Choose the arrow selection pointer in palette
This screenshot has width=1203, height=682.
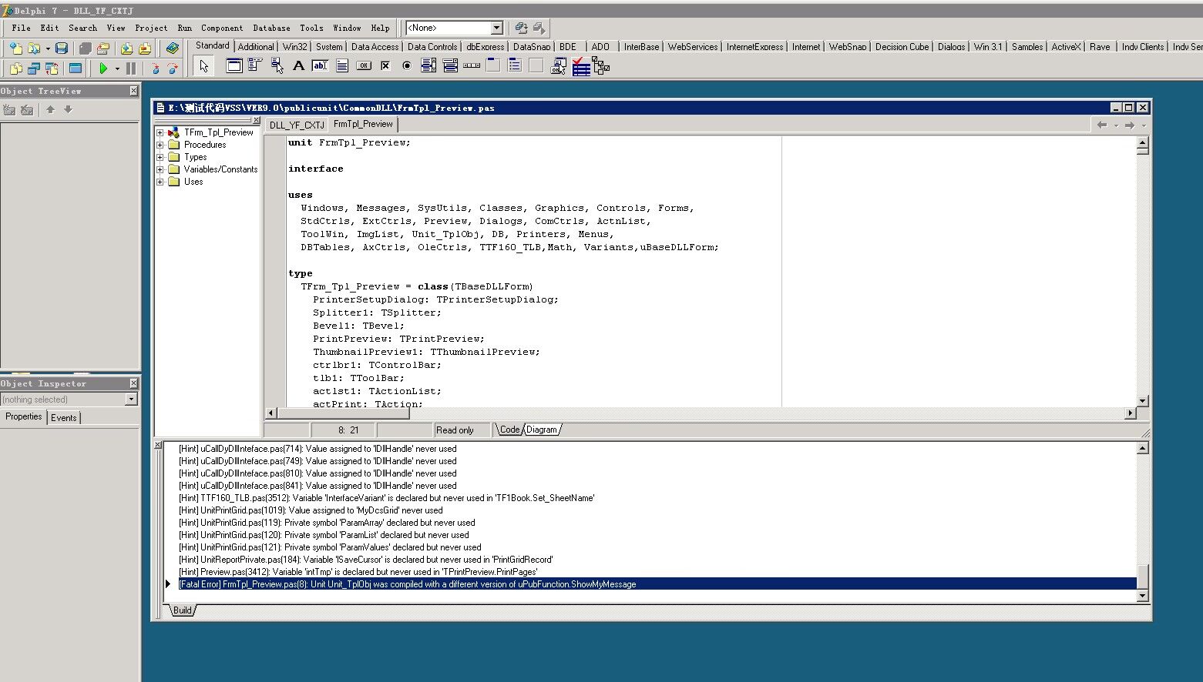point(203,66)
